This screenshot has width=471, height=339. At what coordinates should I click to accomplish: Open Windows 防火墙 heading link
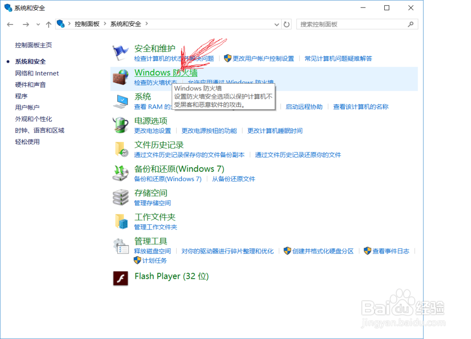tap(166, 72)
